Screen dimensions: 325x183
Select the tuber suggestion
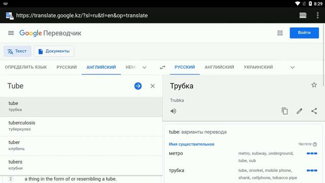click(x=81, y=145)
